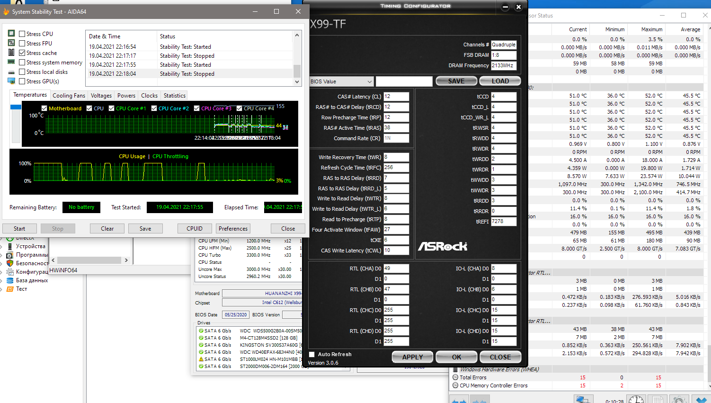Enable Auto Refresh in Timing Configurator

pos(311,354)
